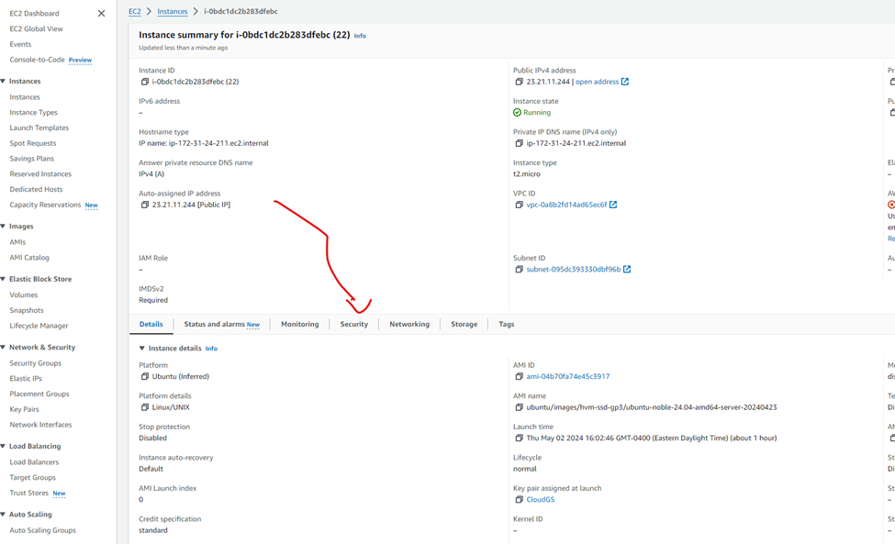
Task: Collapse the Images sidebar section
Action: coord(3,227)
